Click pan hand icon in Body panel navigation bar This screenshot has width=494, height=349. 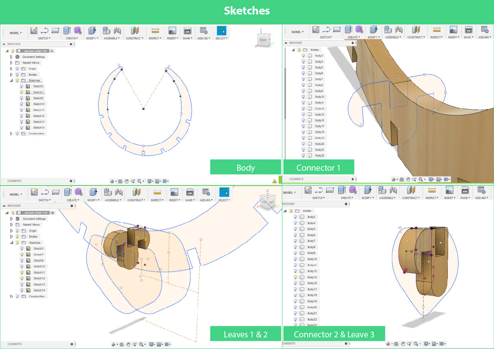click(x=126, y=181)
